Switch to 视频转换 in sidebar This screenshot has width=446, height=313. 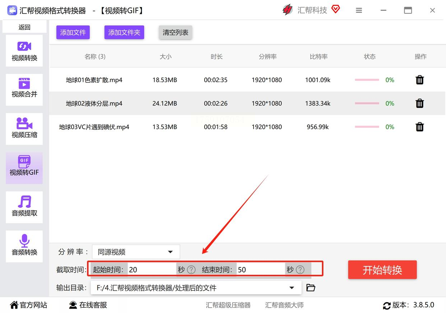click(24, 51)
